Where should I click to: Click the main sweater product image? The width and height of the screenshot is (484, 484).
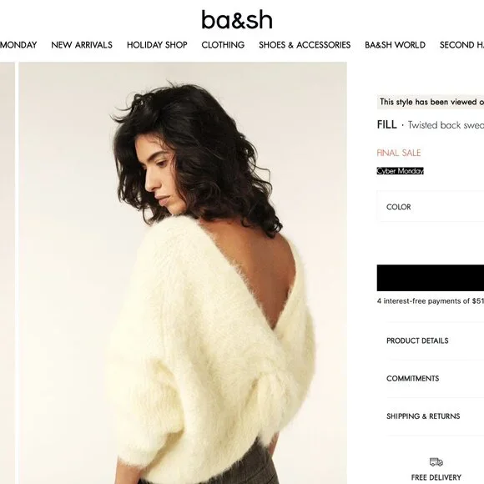pos(183,273)
